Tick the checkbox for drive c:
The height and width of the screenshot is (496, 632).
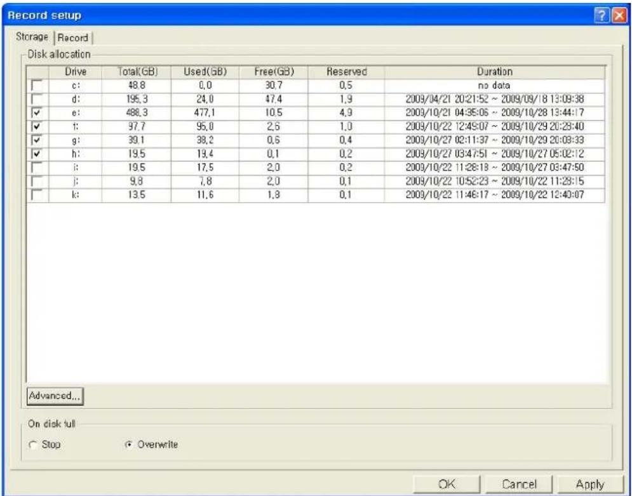pos(37,86)
